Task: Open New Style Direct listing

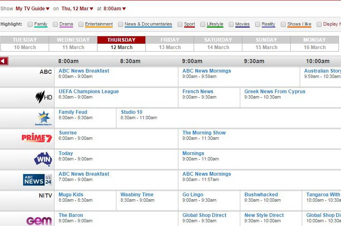Action: coord(264,215)
